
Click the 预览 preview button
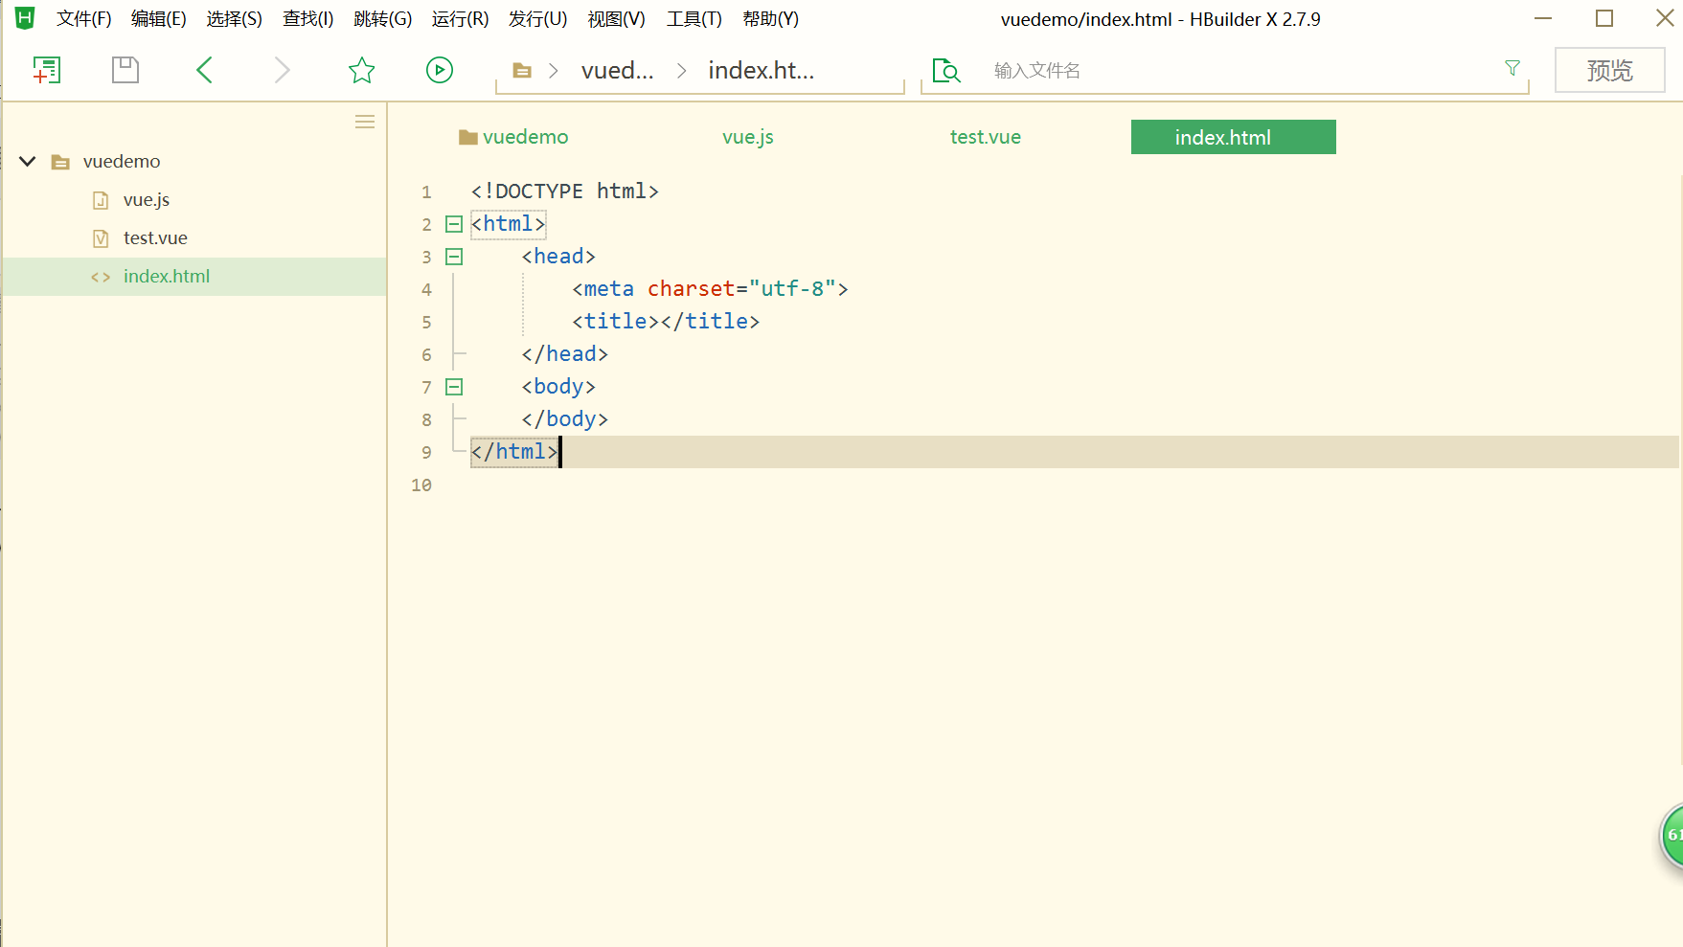pyautogui.click(x=1608, y=69)
